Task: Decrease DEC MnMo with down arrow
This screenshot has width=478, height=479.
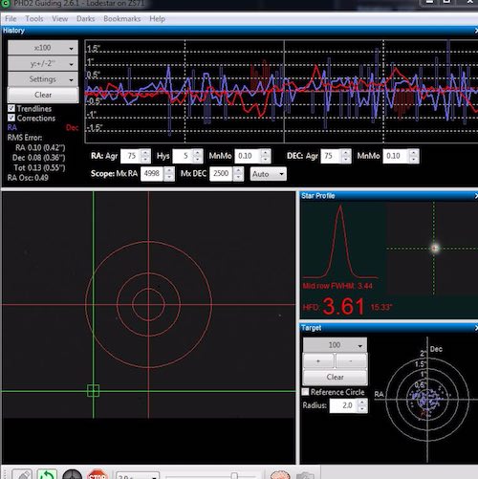Action: (x=414, y=160)
